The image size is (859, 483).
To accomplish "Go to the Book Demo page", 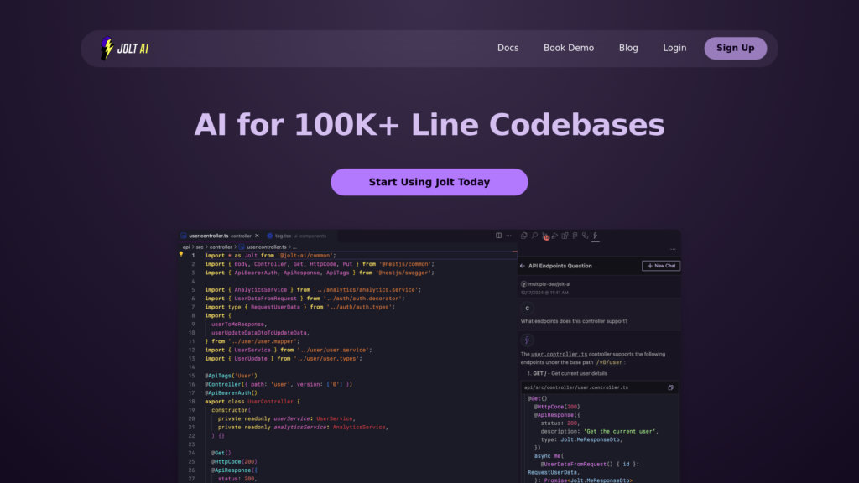I will pyautogui.click(x=568, y=48).
